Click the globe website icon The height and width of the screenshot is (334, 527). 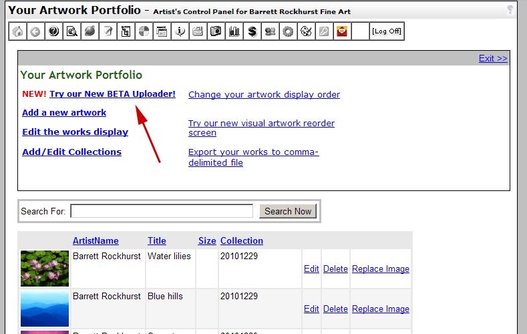(90, 31)
